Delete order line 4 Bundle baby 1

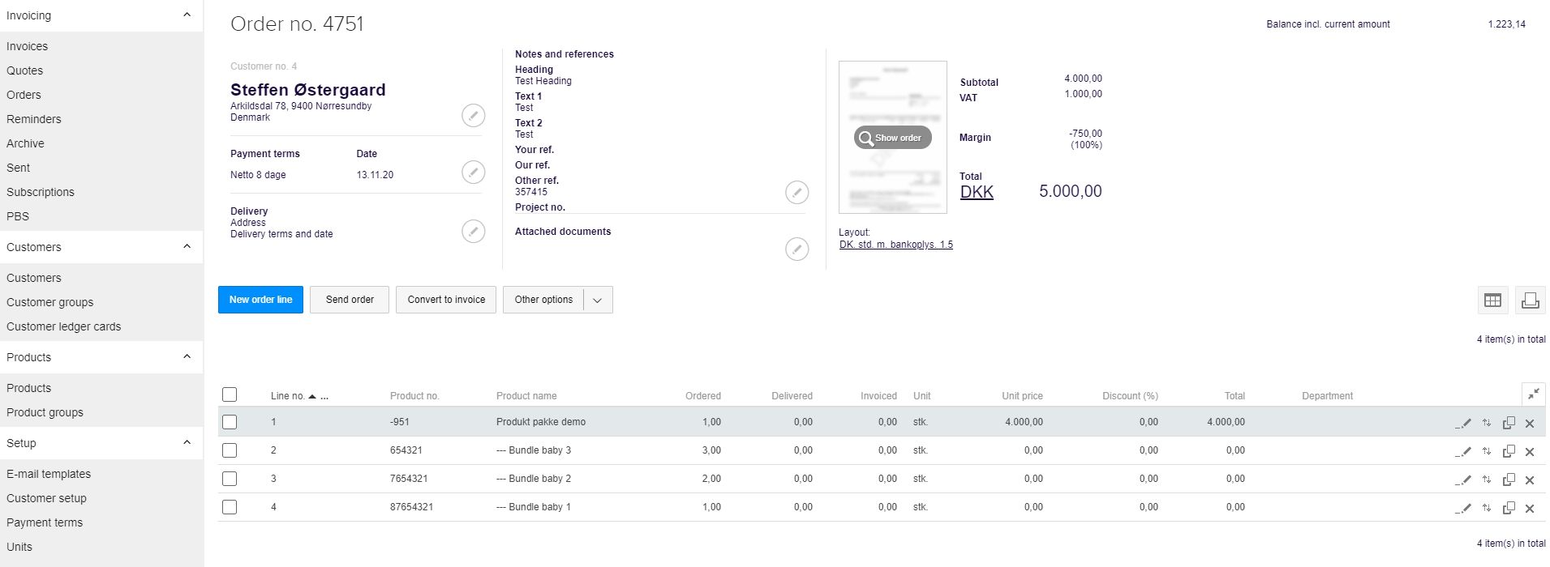coord(1530,508)
